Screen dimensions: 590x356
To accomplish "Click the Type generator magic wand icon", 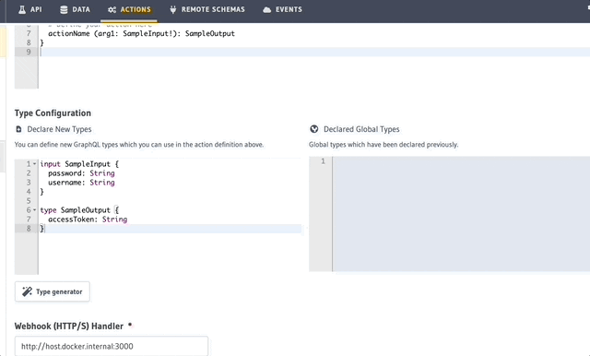I will point(27,291).
